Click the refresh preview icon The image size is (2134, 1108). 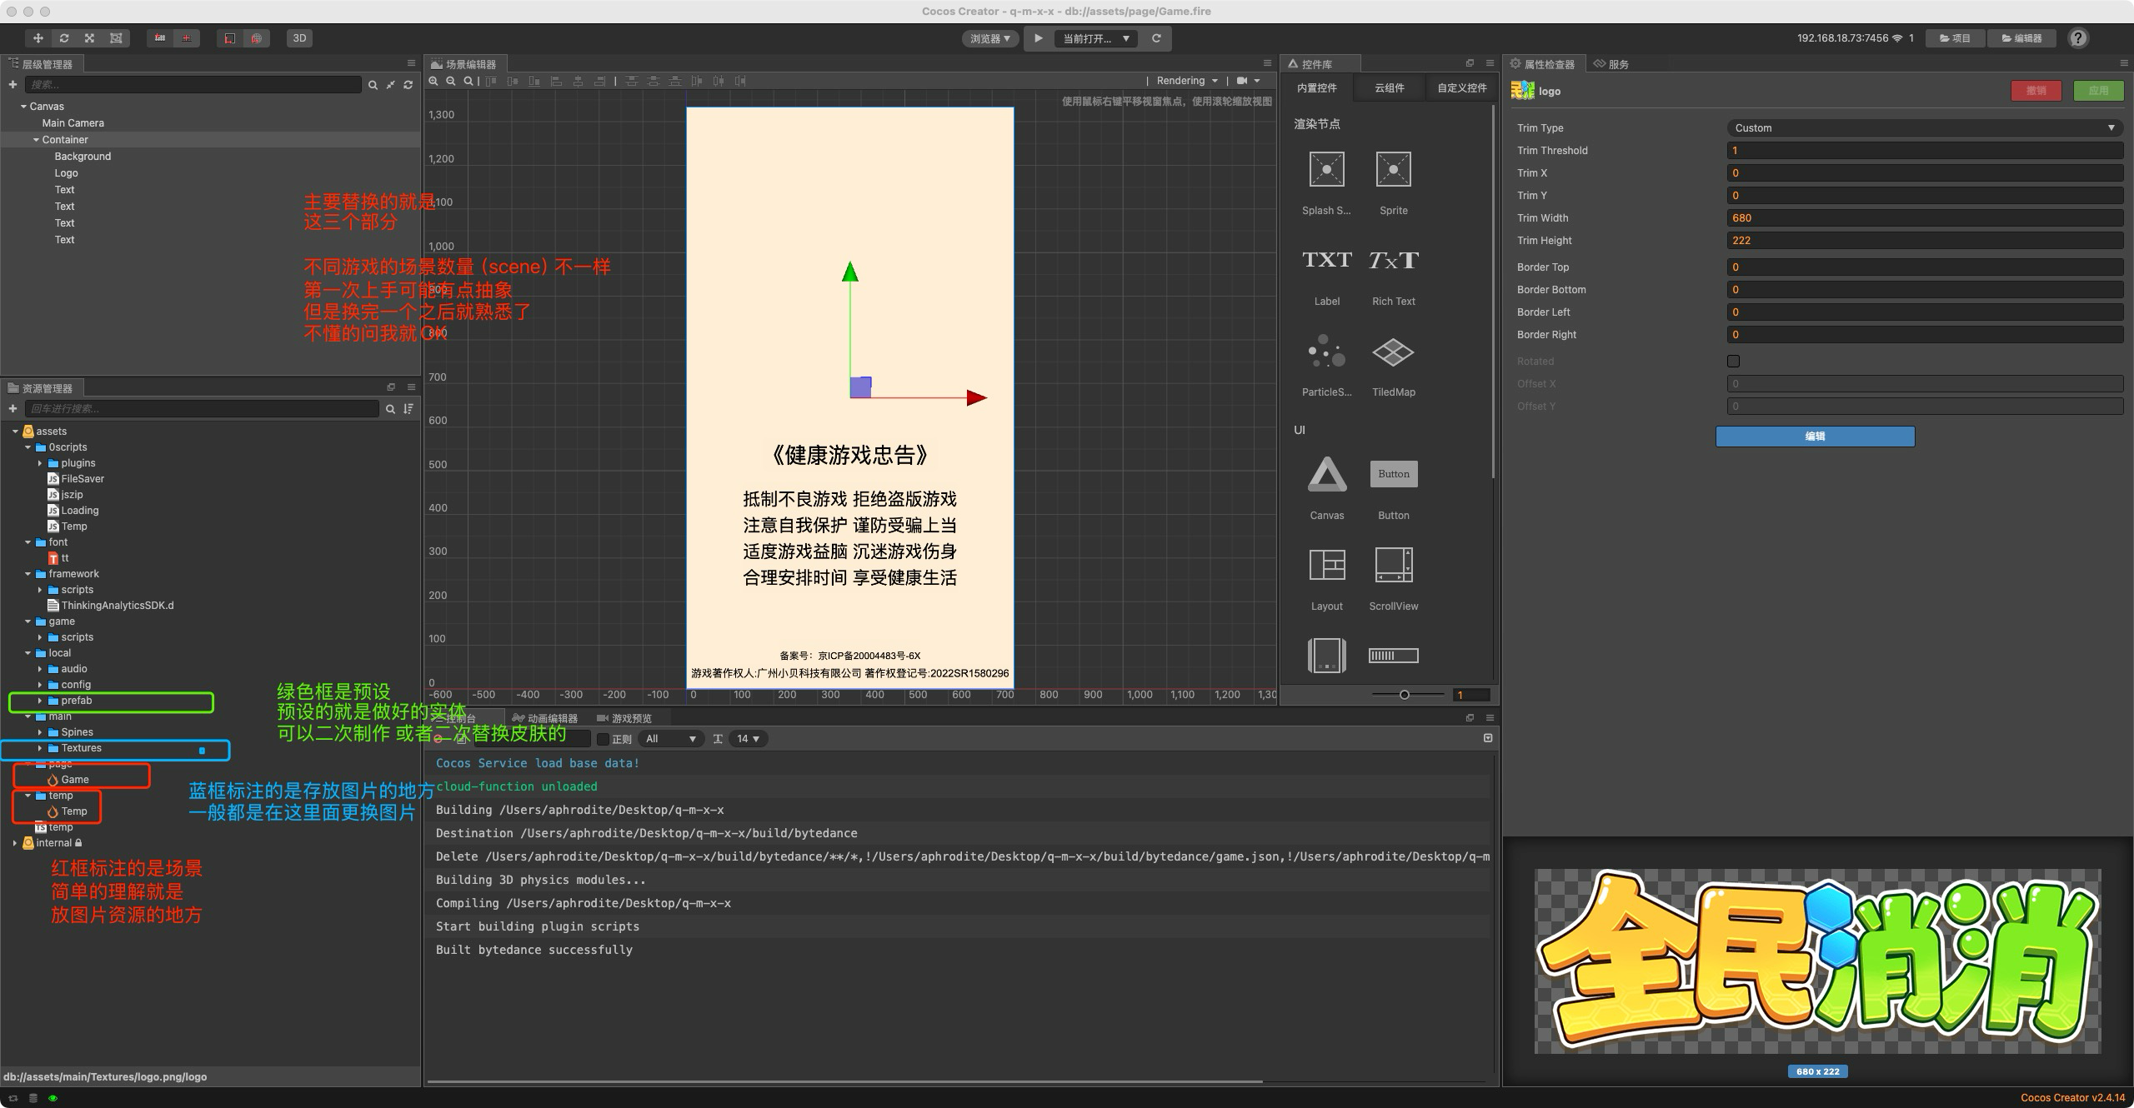1156,38
